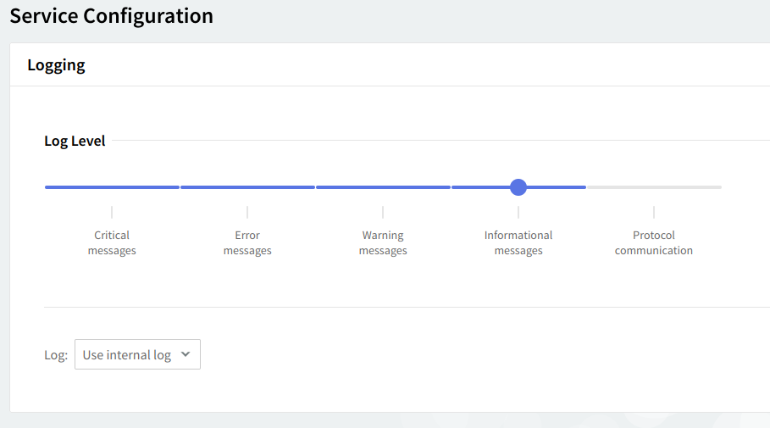Click the first slider segment above Critical
This screenshot has height=428, width=770.
click(x=112, y=187)
